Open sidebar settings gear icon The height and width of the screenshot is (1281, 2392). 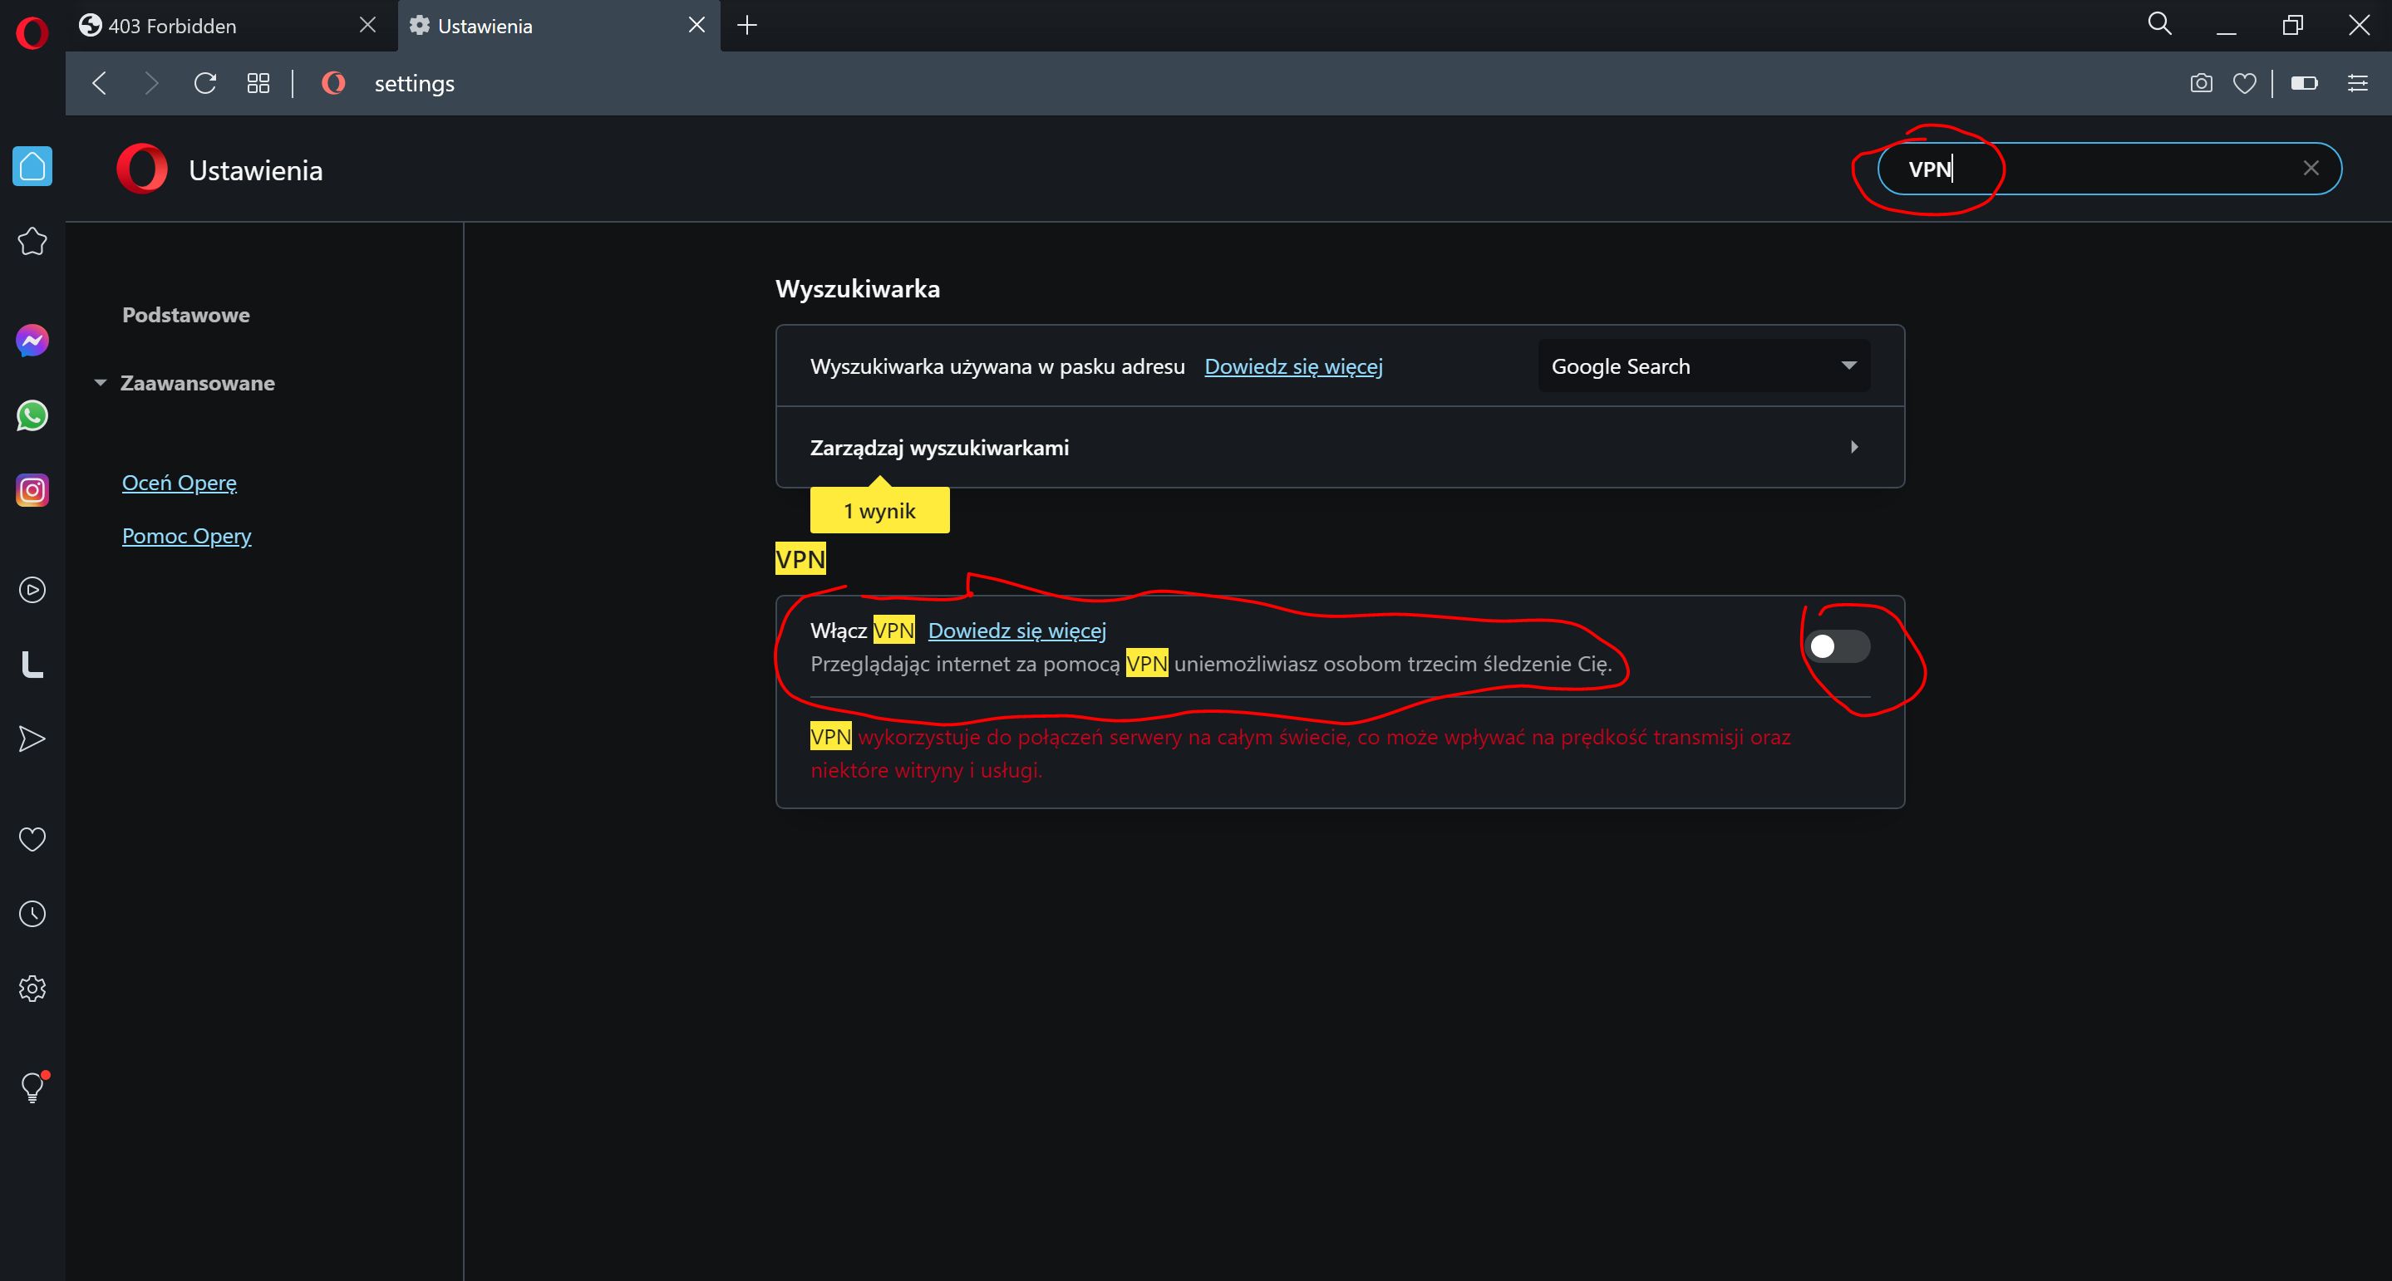(x=32, y=989)
